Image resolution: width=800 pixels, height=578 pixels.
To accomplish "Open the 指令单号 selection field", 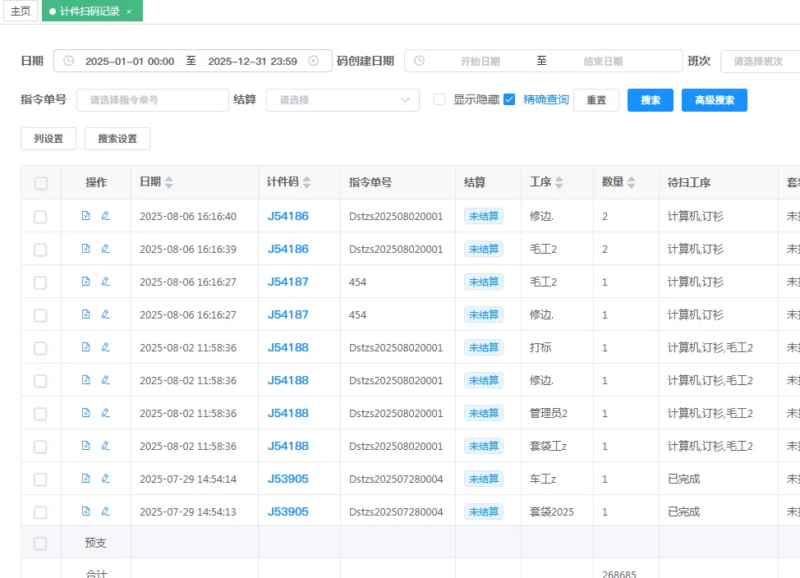I will [x=153, y=100].
